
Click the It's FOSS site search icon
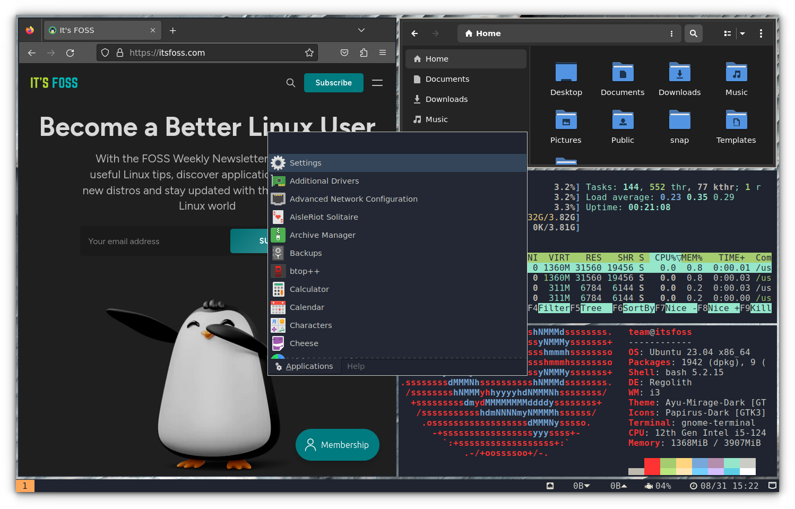(x=291, y=83)
